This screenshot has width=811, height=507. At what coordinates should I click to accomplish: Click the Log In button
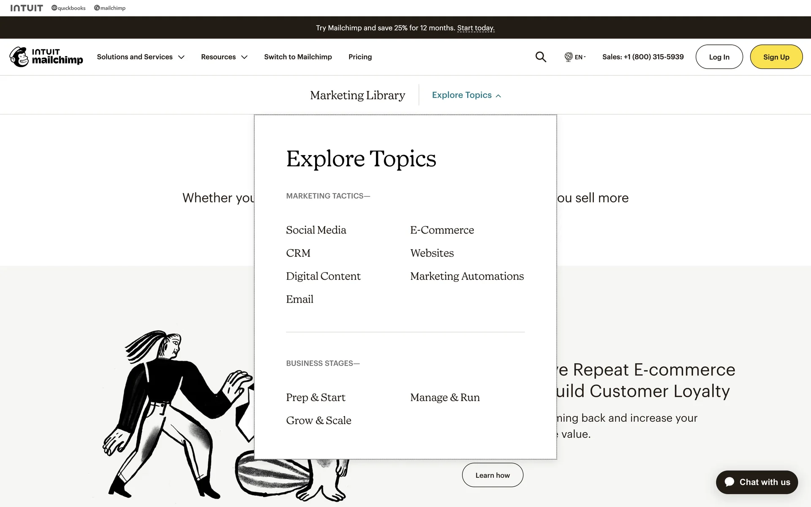[x=719, y=57]
